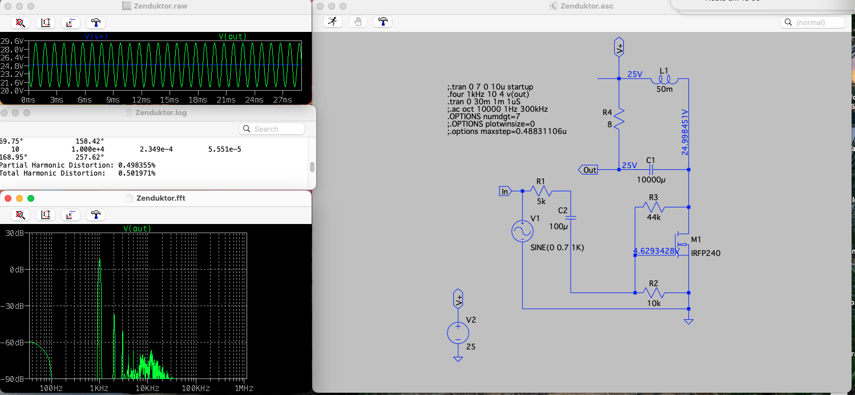The image size is (855, 395).
Task: Select the M1 MOSFET transistor symbol
Action: point(683,244)
